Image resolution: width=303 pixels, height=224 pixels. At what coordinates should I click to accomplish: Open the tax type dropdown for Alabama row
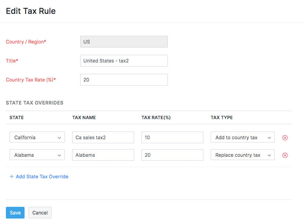[x=242, y=155]
